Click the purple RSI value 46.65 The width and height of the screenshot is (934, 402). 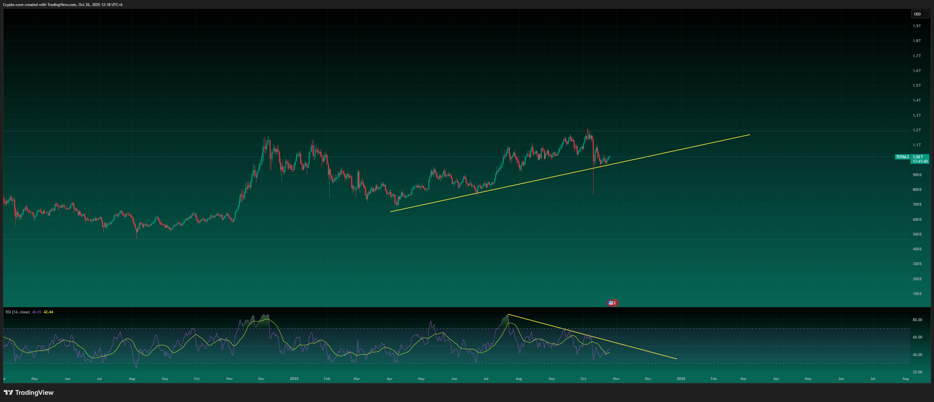point(37,312)
